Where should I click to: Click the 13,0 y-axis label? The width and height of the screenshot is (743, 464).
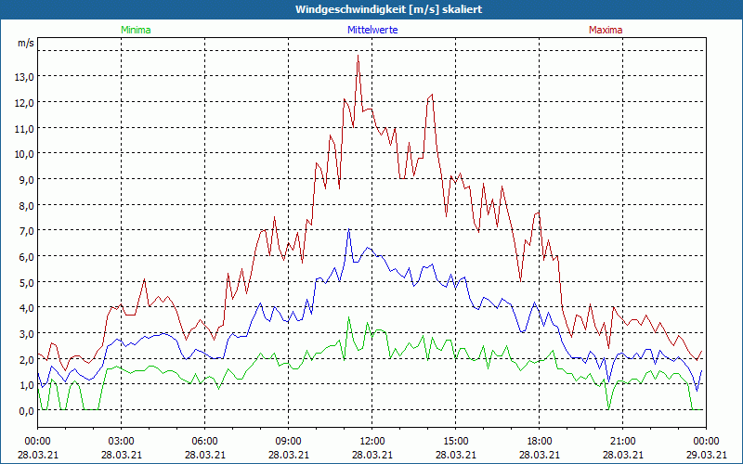(x=24, y=77)
